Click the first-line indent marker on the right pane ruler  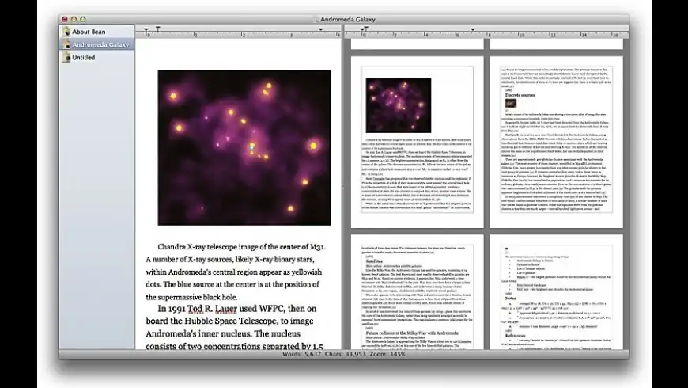point(366,29)
